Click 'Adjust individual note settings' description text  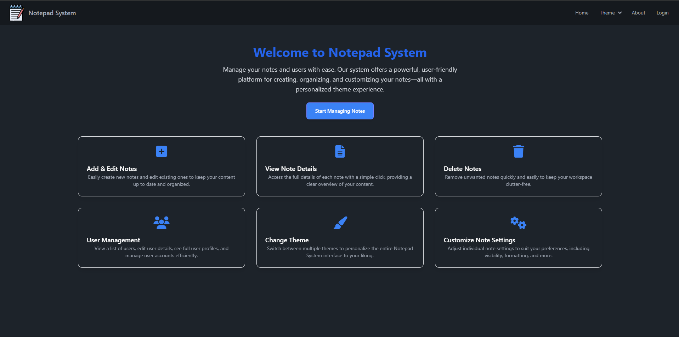[519, 252]
